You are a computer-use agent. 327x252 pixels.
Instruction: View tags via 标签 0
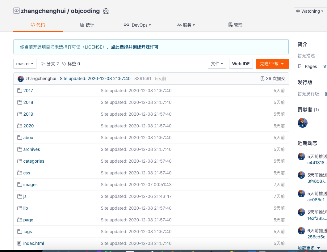coord(71,64)
